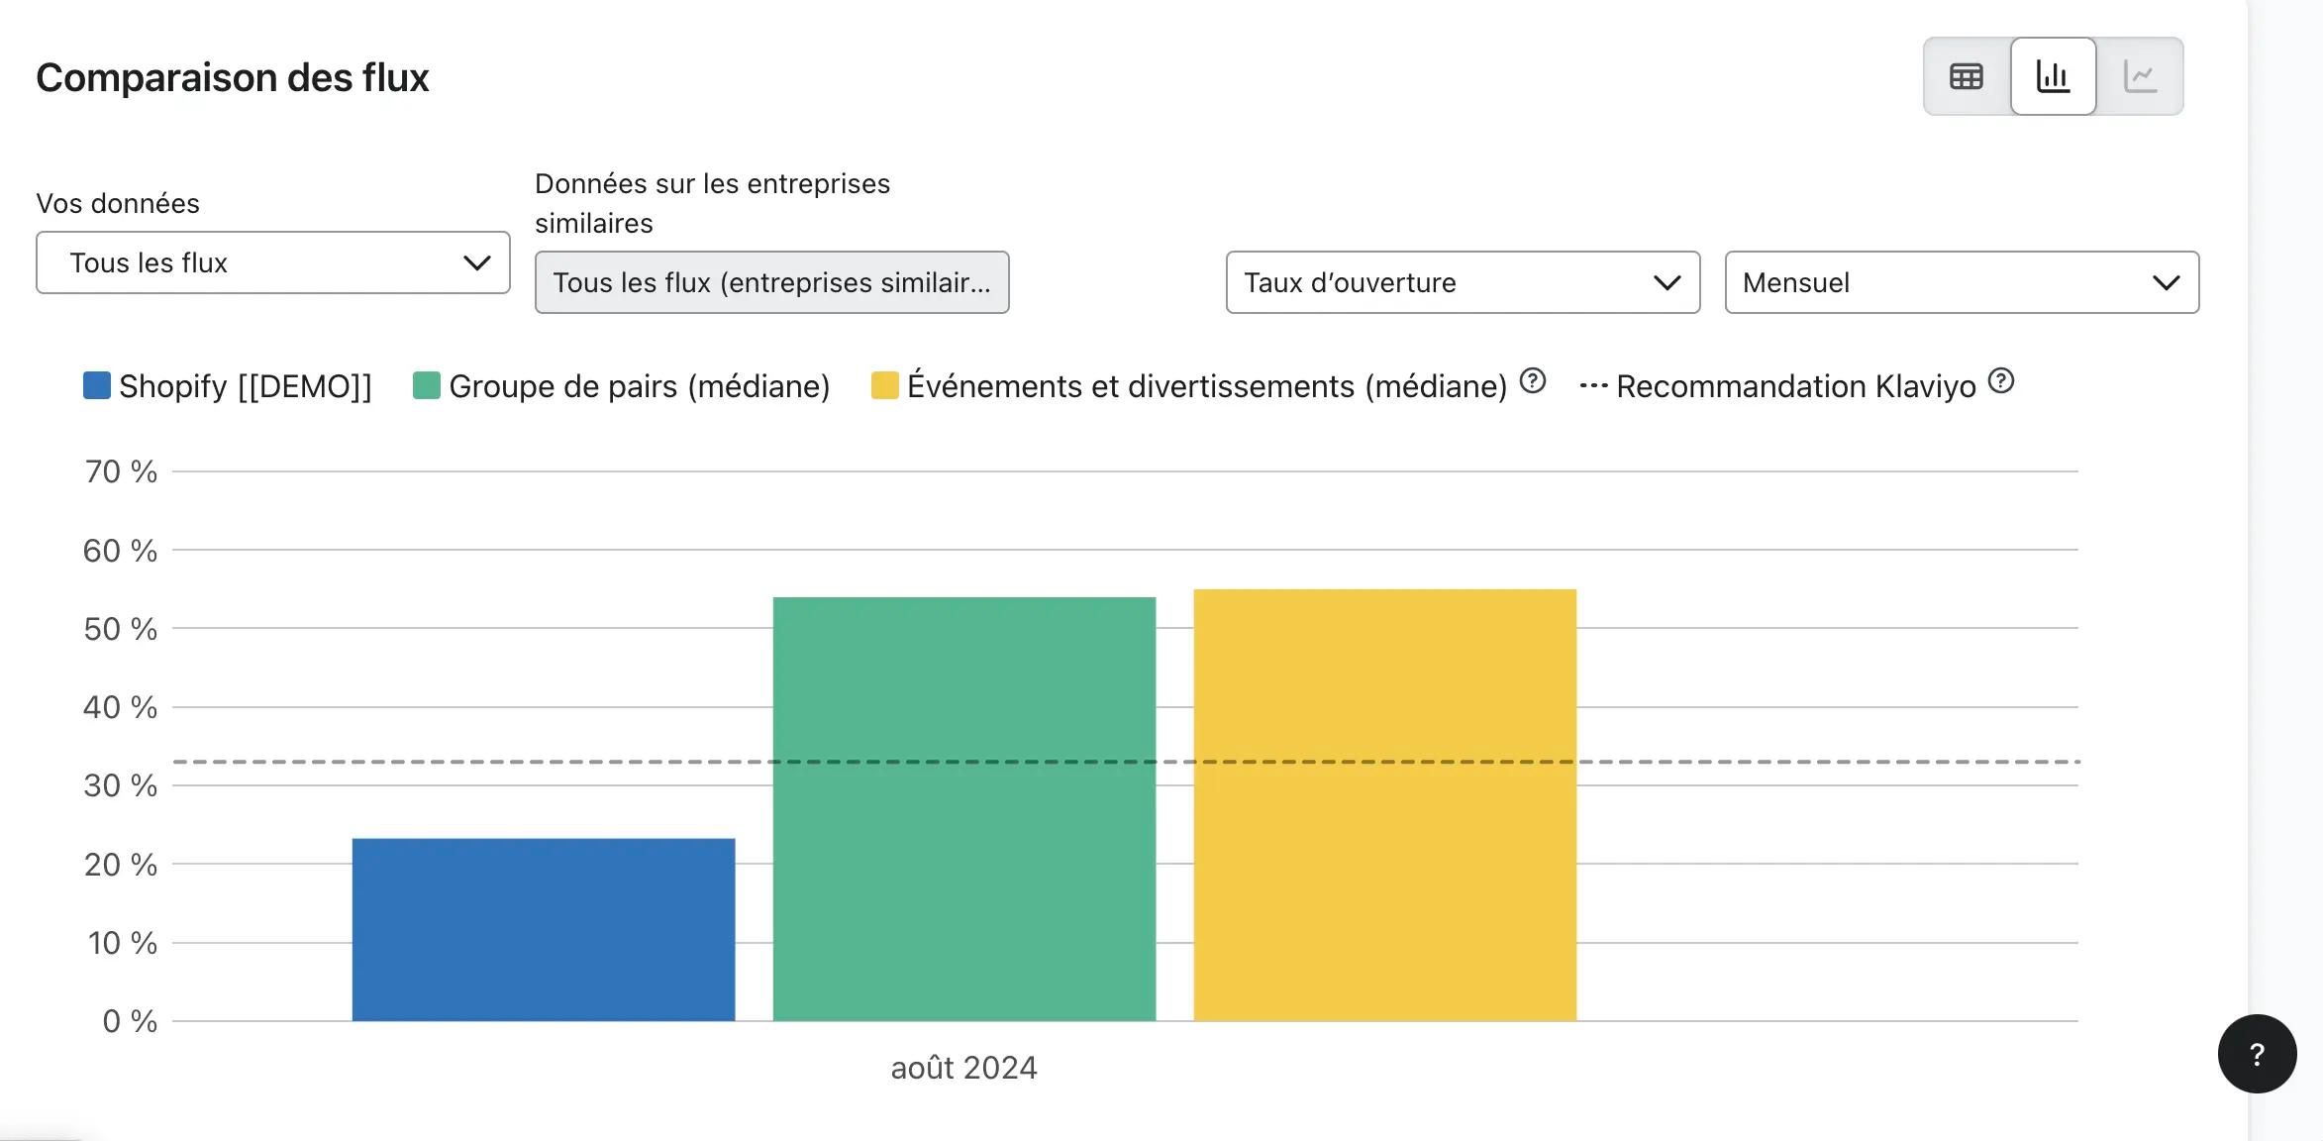The image size is (2323, 1141).
Task: Toggle Recommandation Klaviyo dashed line legend
Action: pyautogui.click(x=1778, y=386)
